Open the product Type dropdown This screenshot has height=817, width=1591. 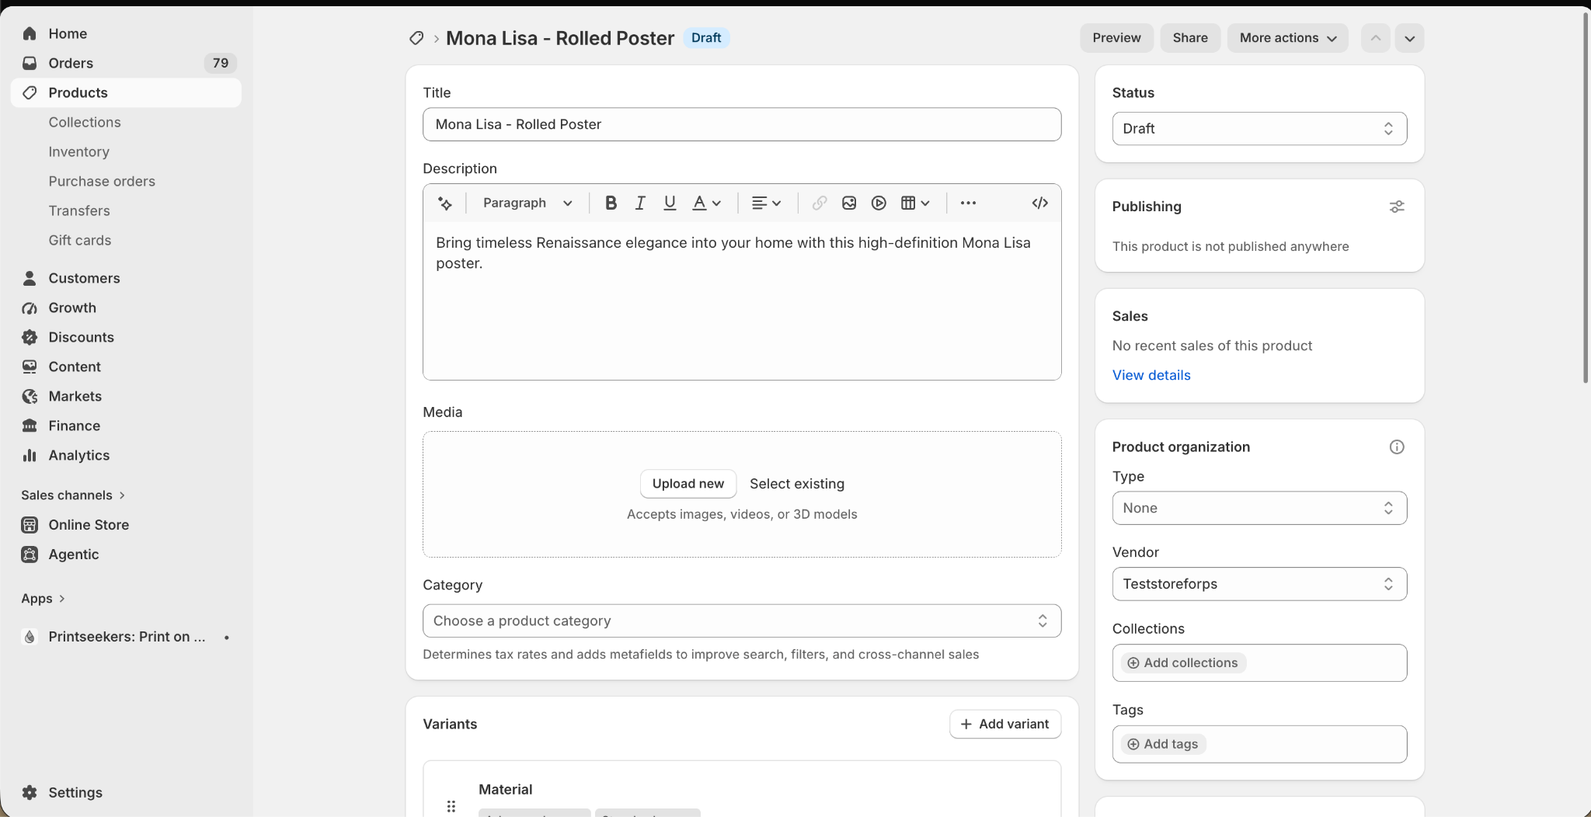[x=1259, y=508]
